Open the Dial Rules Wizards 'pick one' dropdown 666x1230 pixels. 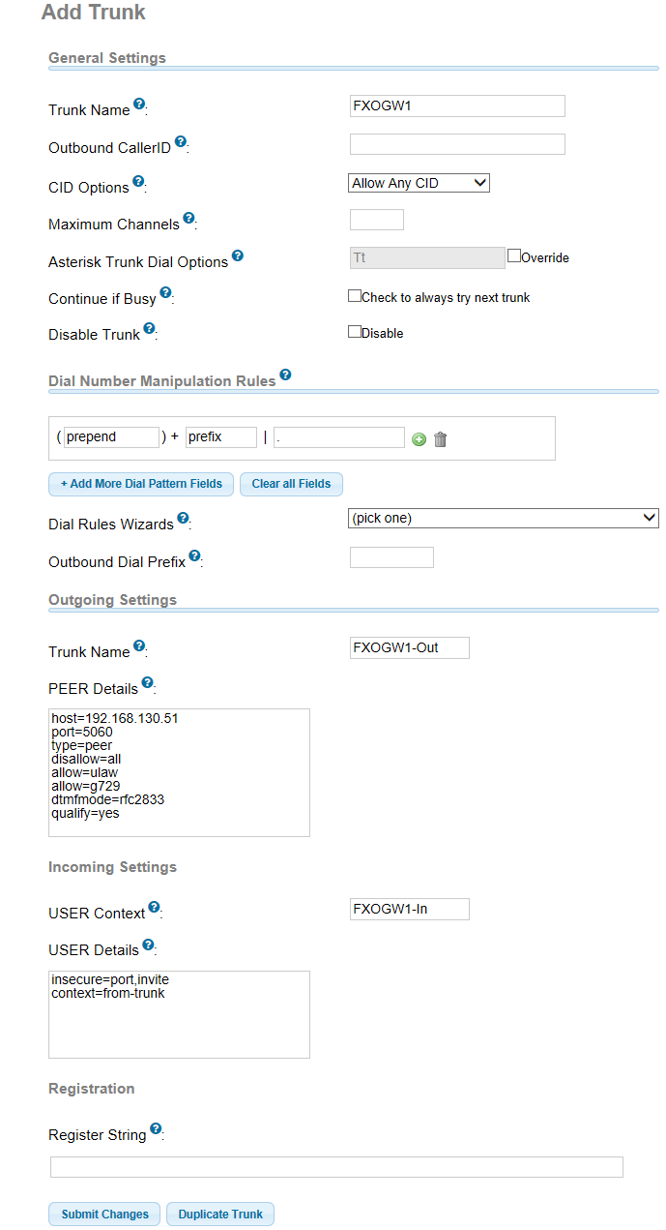pyautogui.click(x=503, y=518)
